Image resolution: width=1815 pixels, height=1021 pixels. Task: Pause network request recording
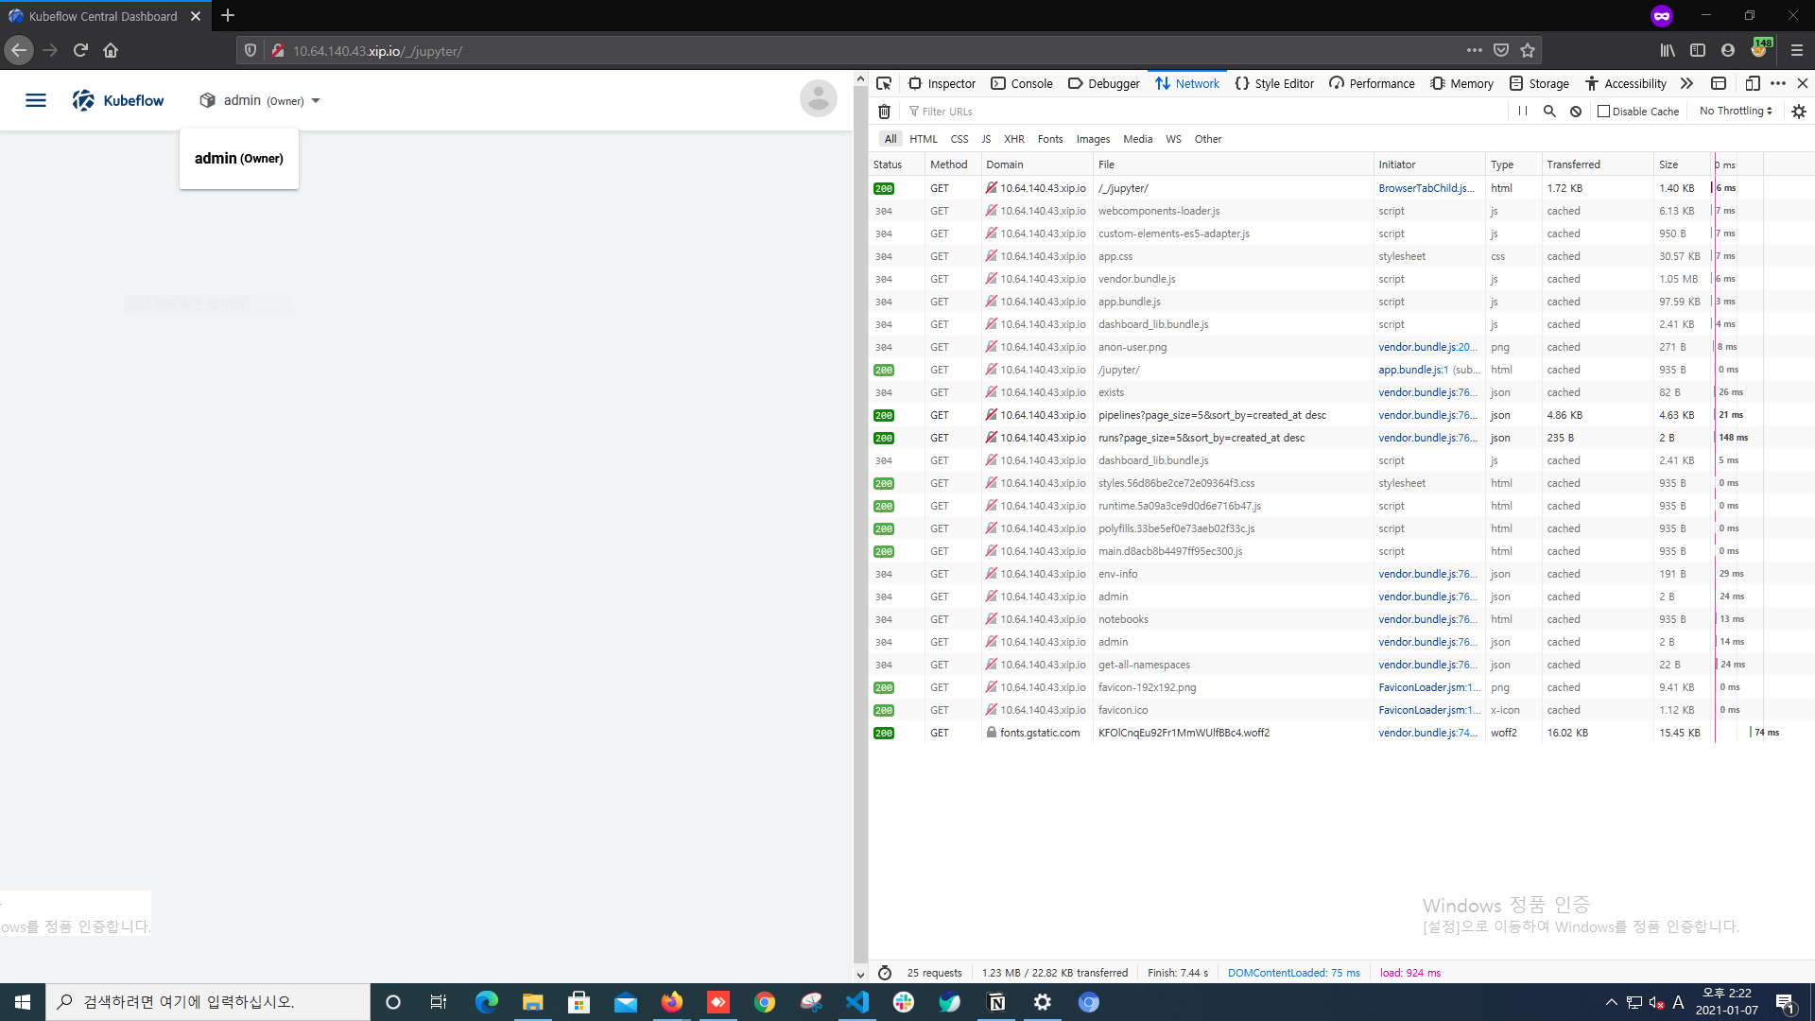click(x=1522, y=111)
